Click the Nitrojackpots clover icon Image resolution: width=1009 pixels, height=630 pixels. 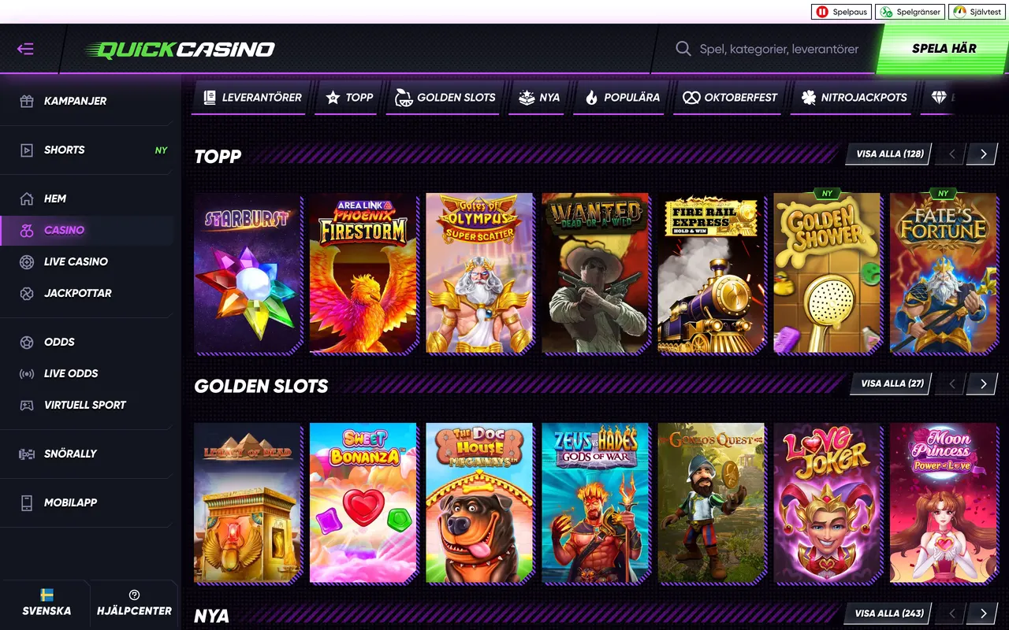pyautogui.click(x=809, y=98)
